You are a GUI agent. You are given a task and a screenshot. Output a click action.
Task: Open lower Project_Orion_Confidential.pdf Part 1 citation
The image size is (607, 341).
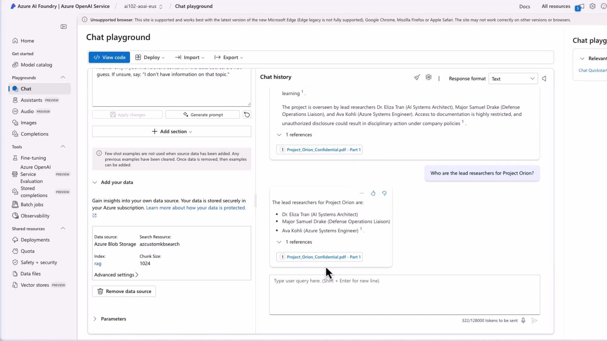tap(319, 257)
